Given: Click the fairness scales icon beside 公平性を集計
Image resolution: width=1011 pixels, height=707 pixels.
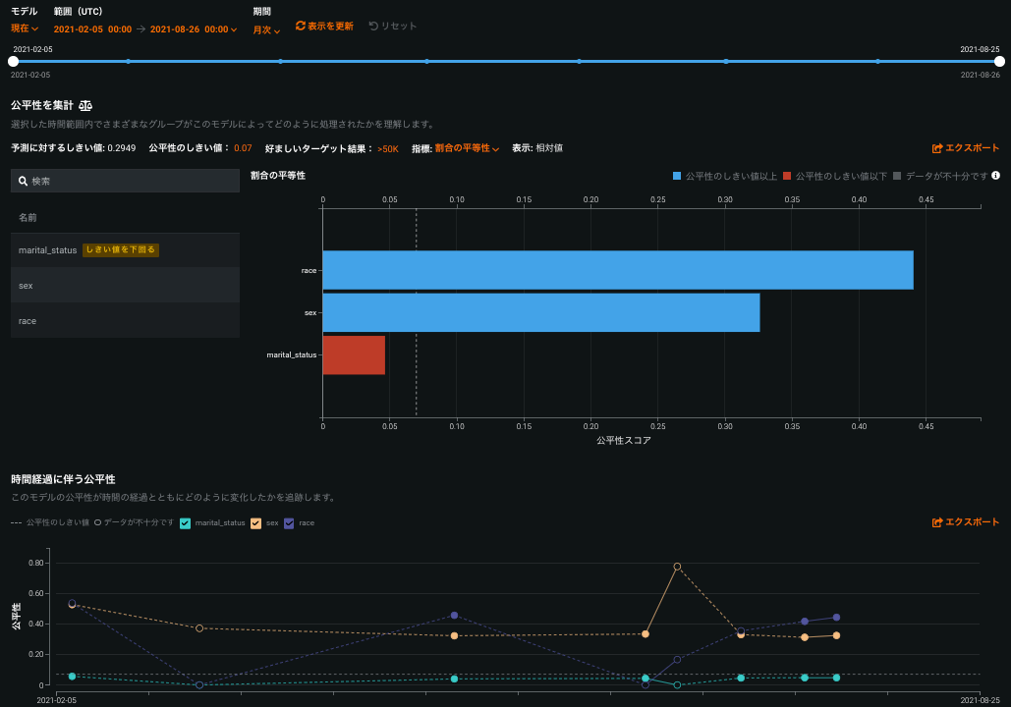Looking at the screenshot, I should [x=85, y=105].
